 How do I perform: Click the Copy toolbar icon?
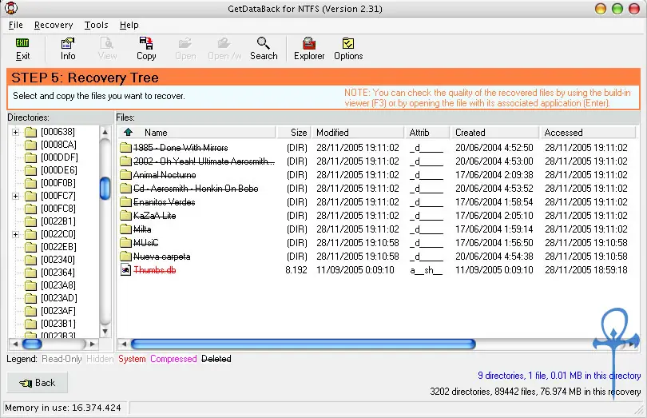tap(146, 43)
